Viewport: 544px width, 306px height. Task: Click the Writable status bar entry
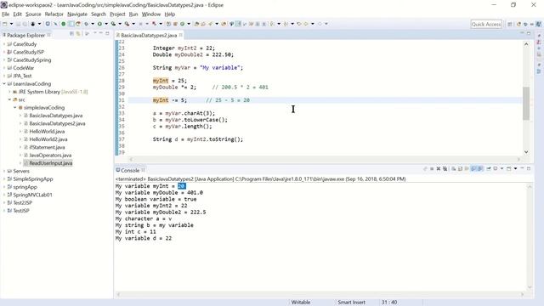tap(301, 303)
